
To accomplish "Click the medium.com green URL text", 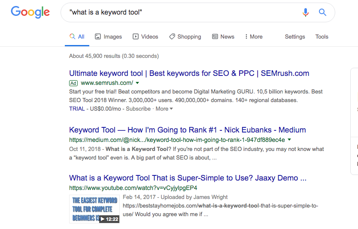I will (x=177, y=140).
